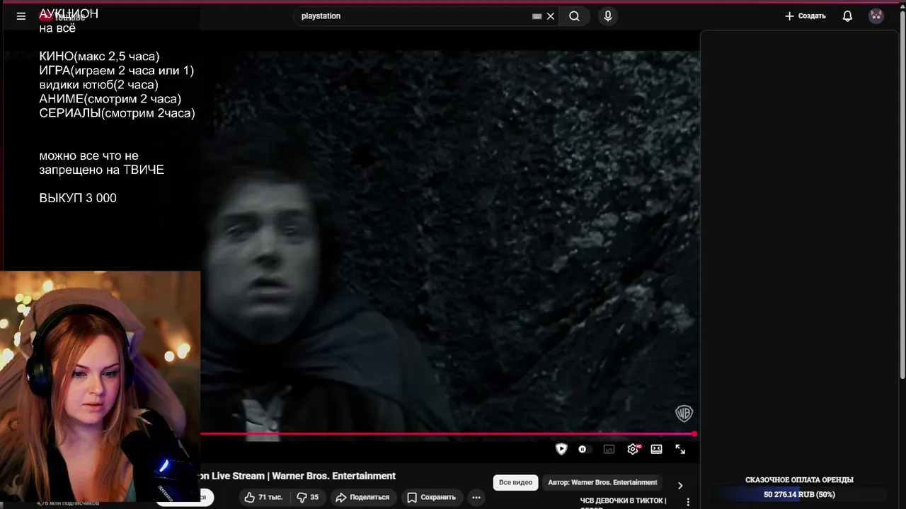Open suggested video "ЧСВ ДЕВОЧКИ В ТИКТОК"
The width and height of the screenshot is (906, 509).
point(623,503)
